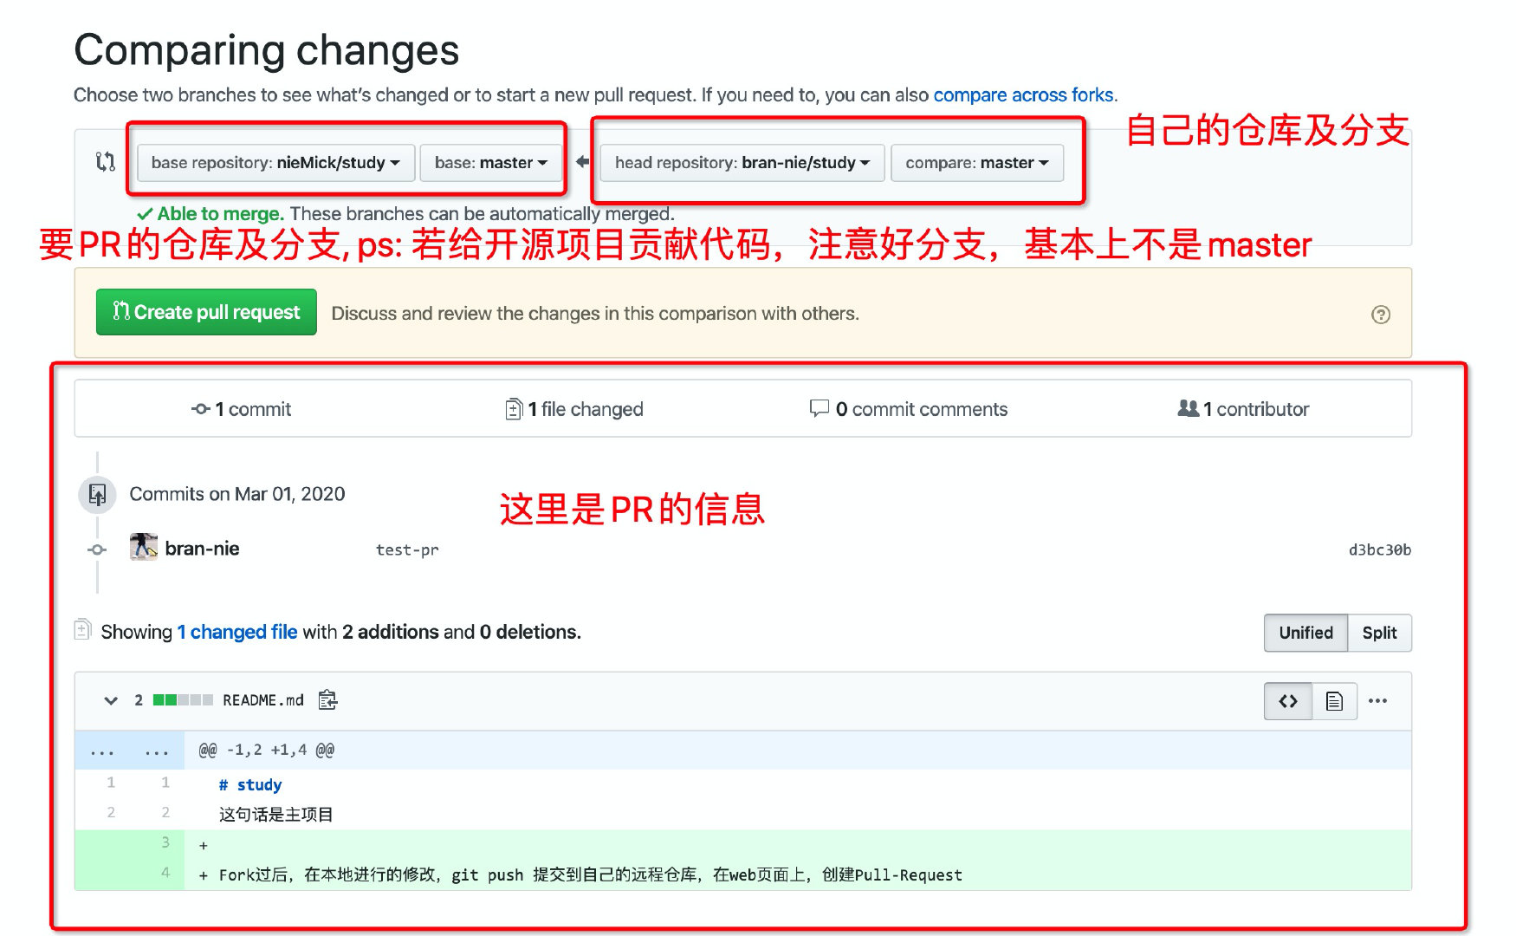Open the README.md file options ellipsis
The width and height of the screenshot is (1516, 936).
click(x=1378, y=701)
